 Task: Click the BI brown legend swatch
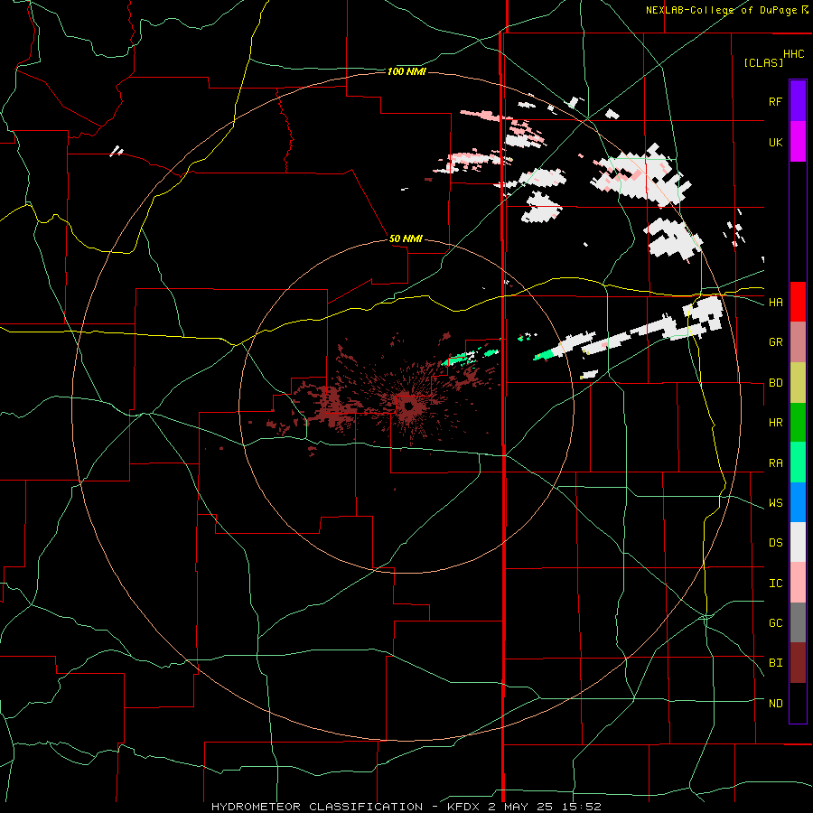click(798, 663)
